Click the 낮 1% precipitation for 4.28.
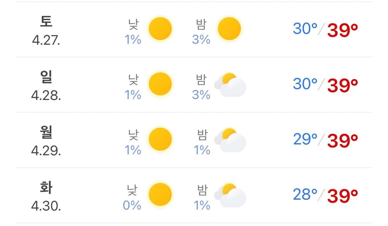388x226 pixels. (x=133, y=87)
